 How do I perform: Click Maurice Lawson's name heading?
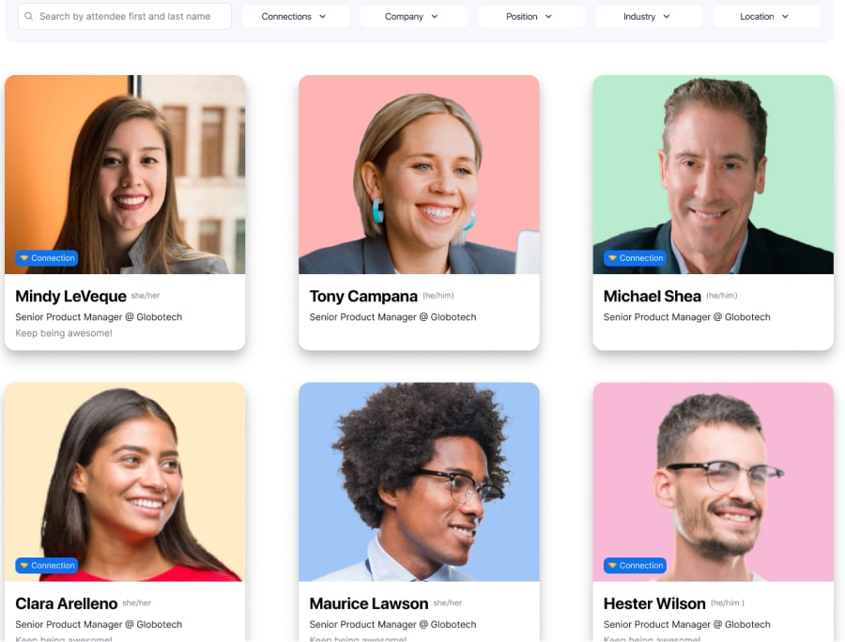[369, 604]
